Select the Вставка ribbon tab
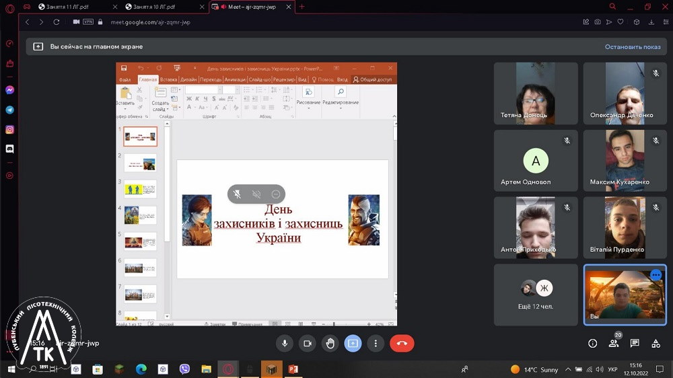 168,80
